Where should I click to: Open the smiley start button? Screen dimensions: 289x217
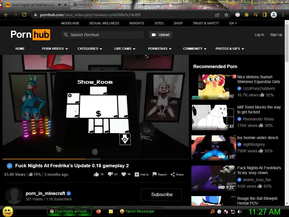(8, 211)
